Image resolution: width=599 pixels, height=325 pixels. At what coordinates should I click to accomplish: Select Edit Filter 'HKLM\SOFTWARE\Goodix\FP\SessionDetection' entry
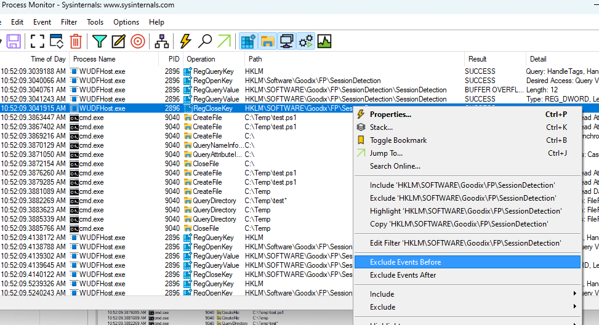tap(468, 243)
